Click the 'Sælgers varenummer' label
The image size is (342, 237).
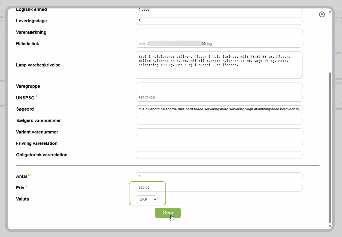tap(38, 121)
